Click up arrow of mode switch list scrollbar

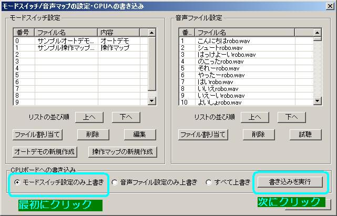[152, 33]
